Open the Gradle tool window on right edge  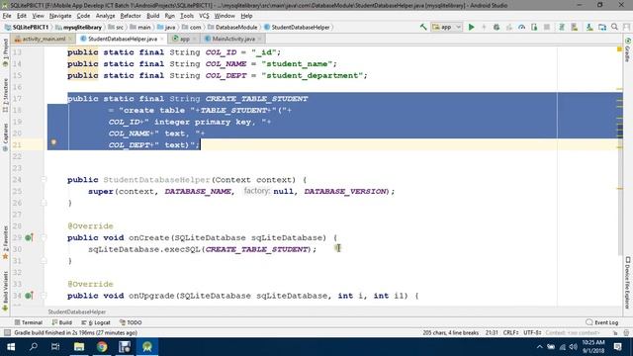click(628, 50)
